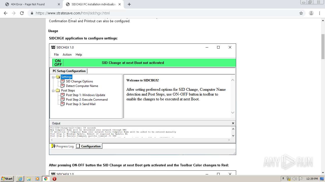Select the PC Setup Configuration tab
Screen dimensions: 325x182
[x=69, y=71]
